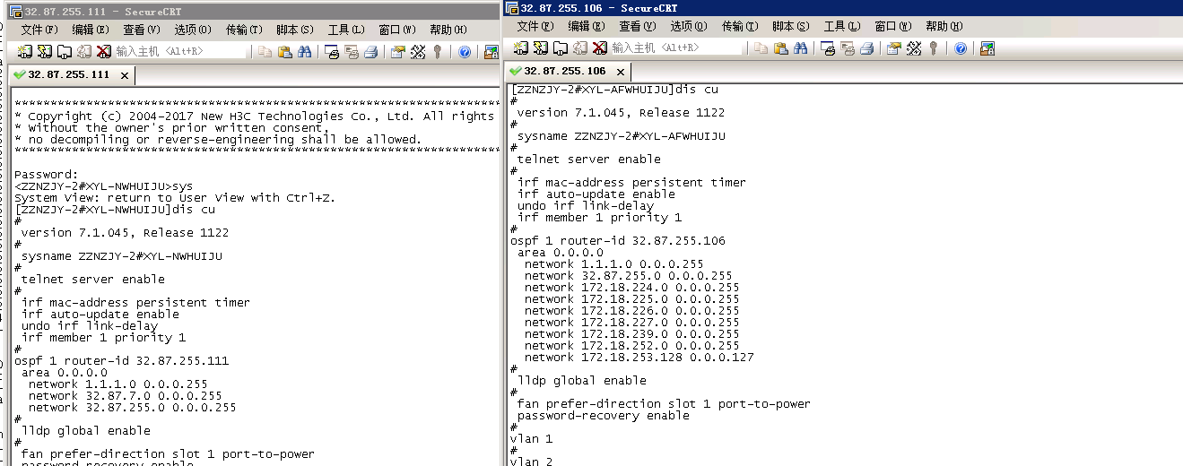1183x466 pixels.
Task: Open 帮助(H) menu in 32.87.255.106 window
Action: tap(944, 27)
